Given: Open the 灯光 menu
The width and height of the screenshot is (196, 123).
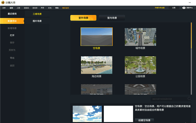Looking at the screenshot, I should [50, 8].
